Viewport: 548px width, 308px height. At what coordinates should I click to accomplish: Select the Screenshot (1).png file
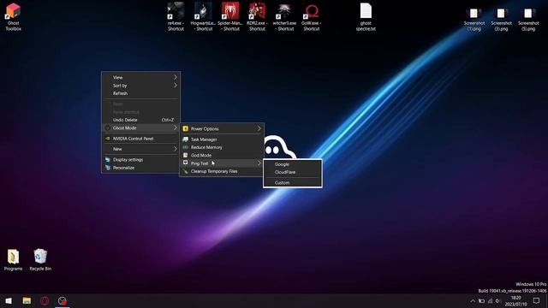(x=474, y=19)
